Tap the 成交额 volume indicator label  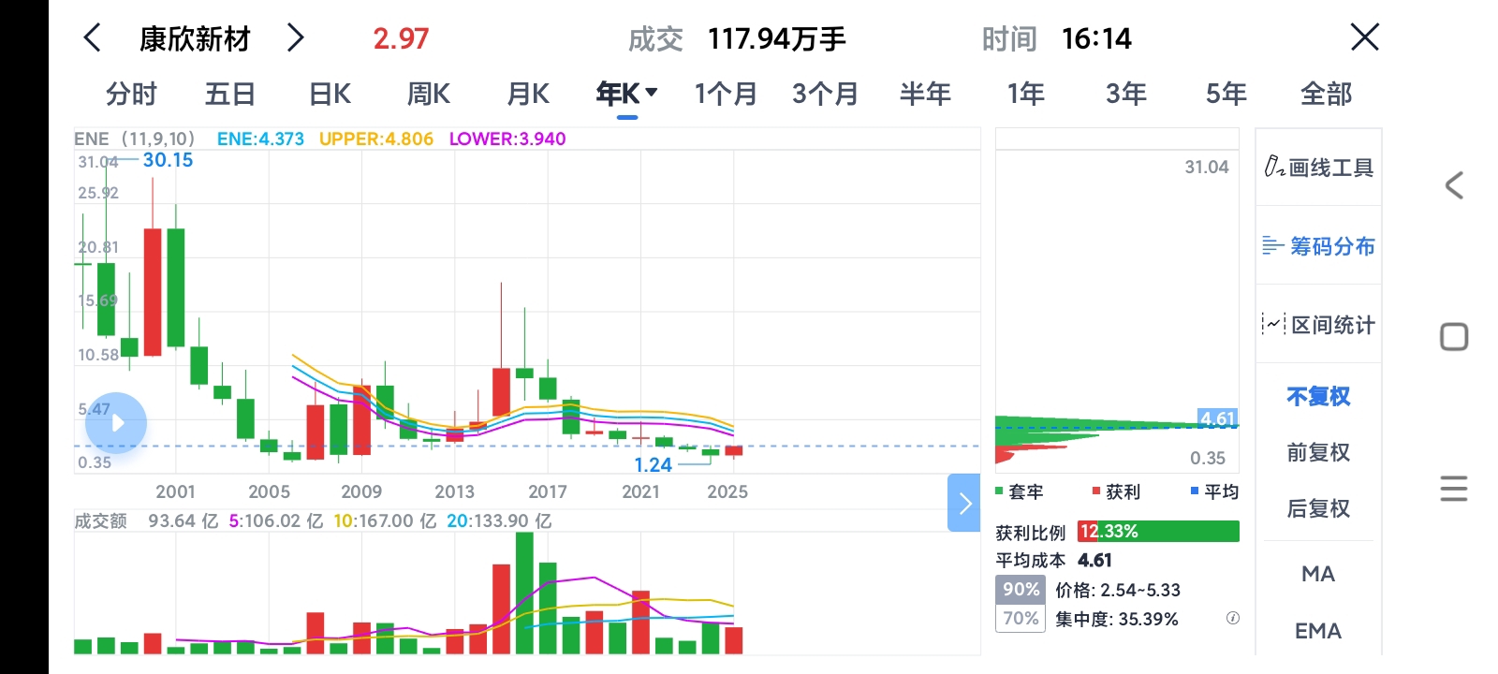point(100,520)
